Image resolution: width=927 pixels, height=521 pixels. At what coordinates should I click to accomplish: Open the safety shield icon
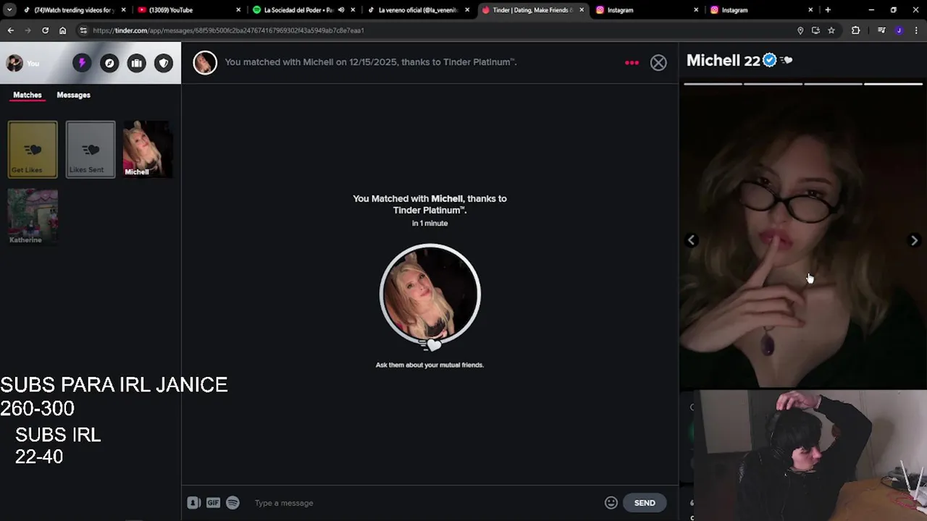tap(164, 63)
